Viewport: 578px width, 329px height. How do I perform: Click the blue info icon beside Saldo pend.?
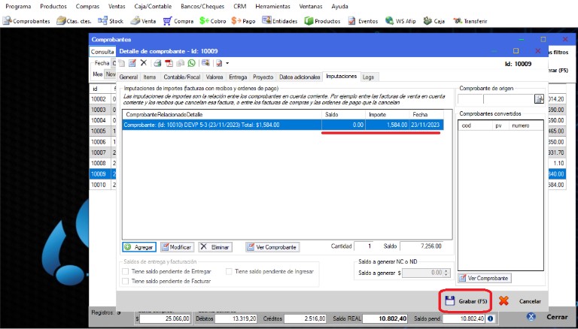tap(490, 318)
